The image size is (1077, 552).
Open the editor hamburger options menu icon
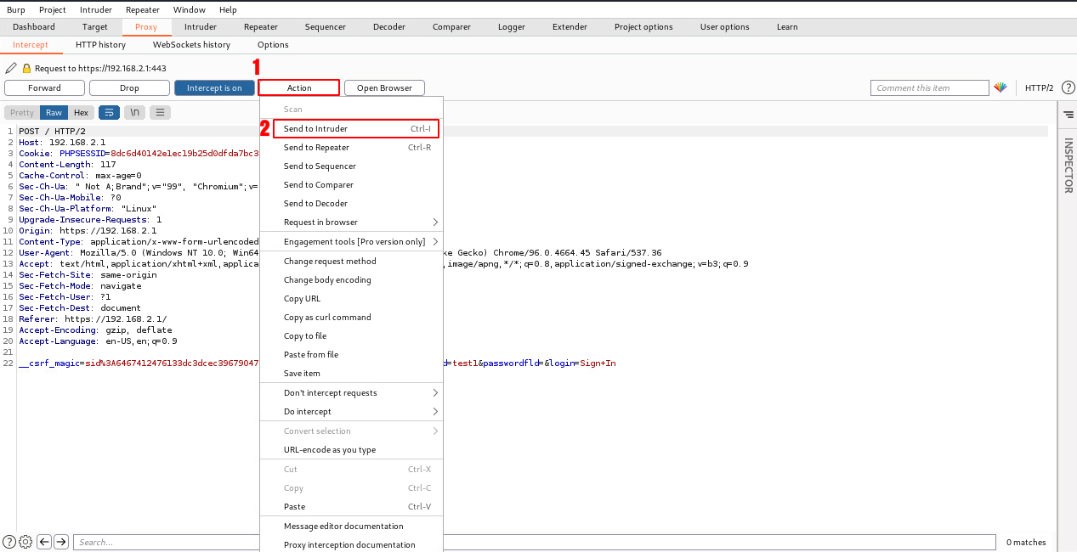[160, 112]
